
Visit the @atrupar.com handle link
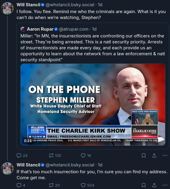tap(73, 29)
